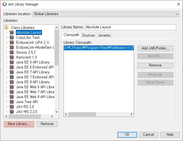183x141 pixels.
Task: Select the NetBeans-11.2 classpath entry
Action: pos(99,48)
